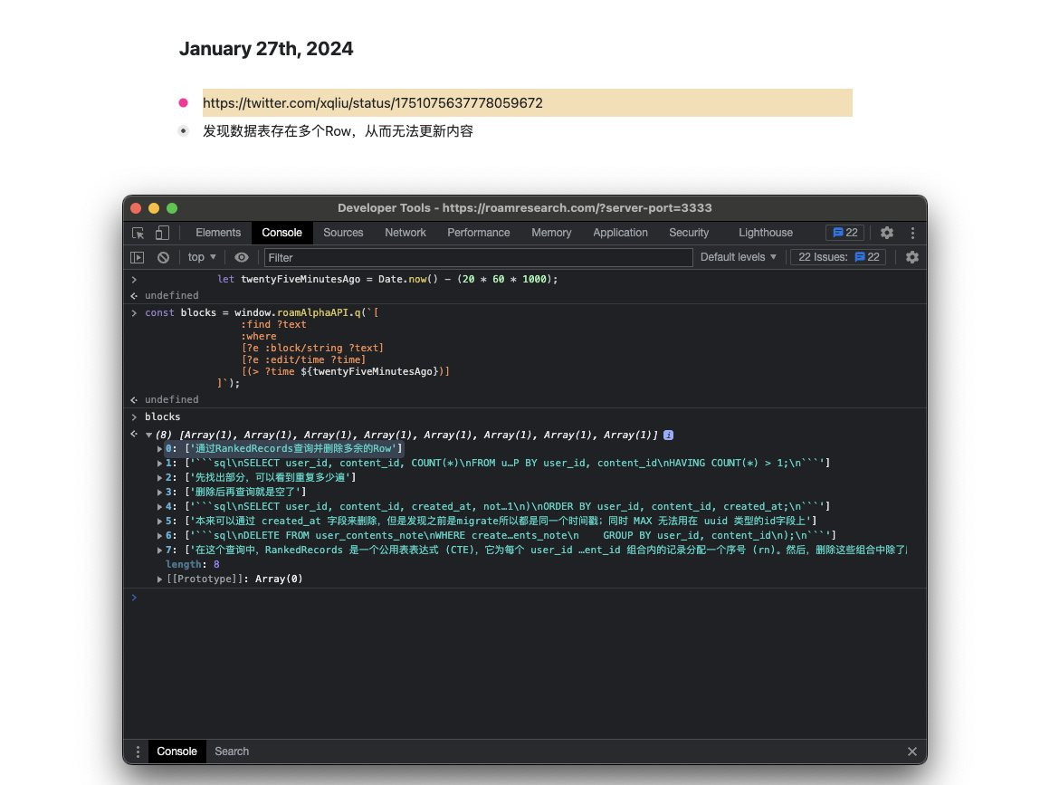Select the Console tab in top bar

(x=281, y=233)
